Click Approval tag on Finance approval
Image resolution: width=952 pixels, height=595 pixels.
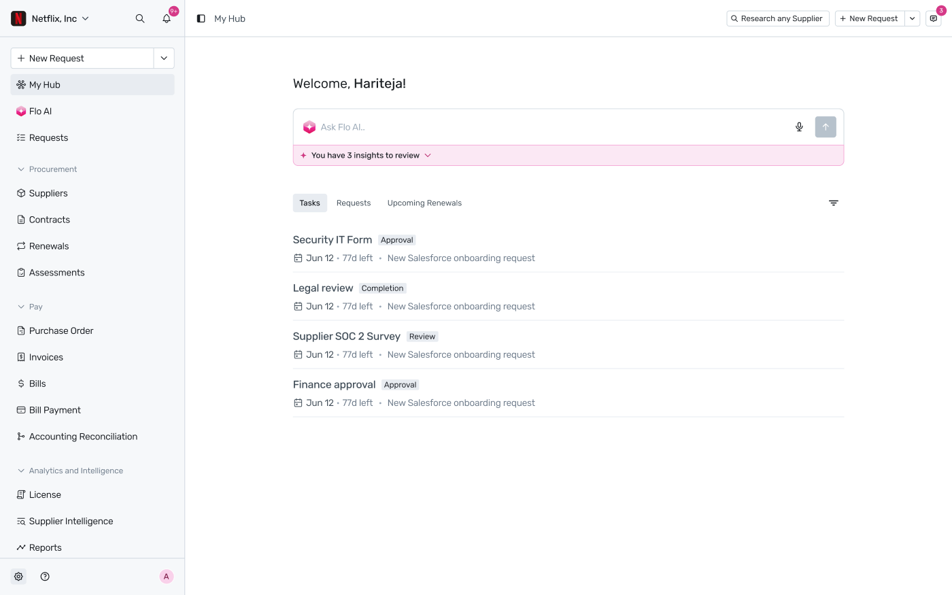[x=400, y=385]
